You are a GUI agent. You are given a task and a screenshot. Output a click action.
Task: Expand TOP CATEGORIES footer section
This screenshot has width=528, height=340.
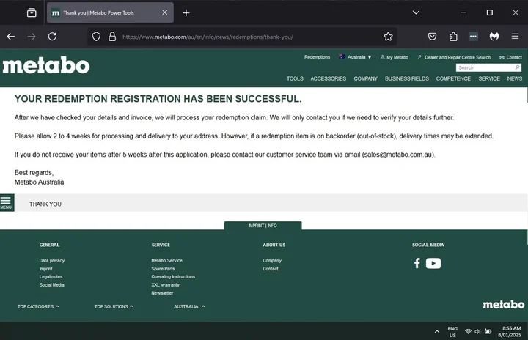(x=38, y=306)
